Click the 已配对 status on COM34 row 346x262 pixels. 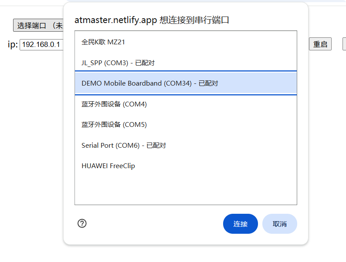(208, 83)
